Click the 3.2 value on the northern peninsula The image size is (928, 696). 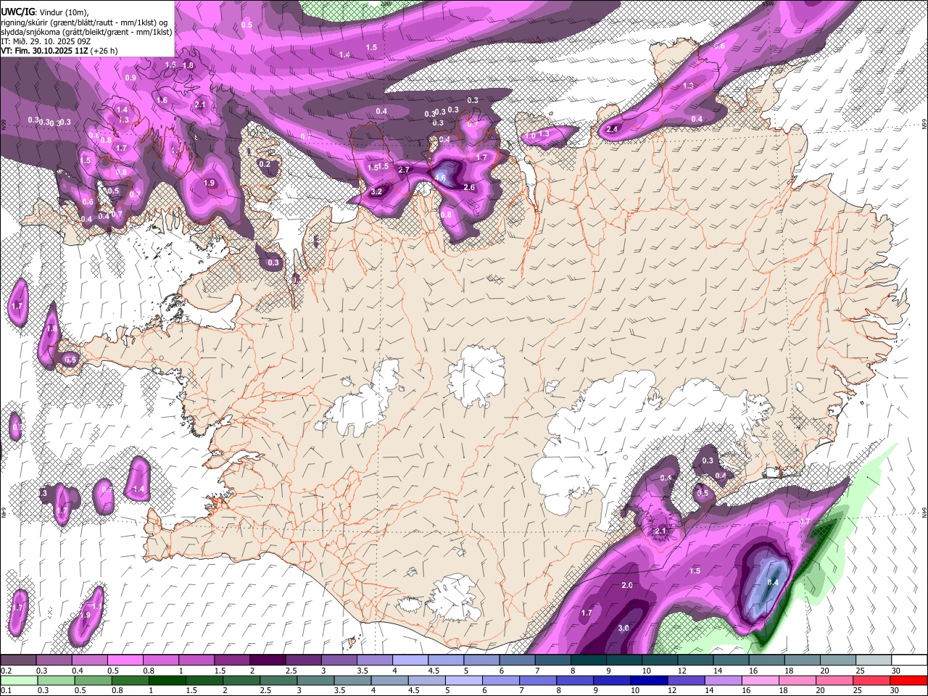[376, 192]
